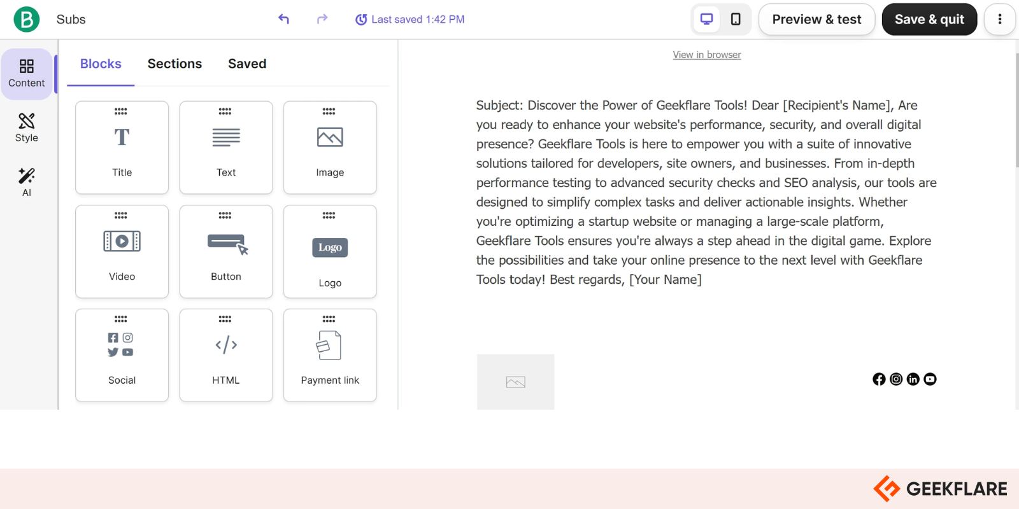1019x509 pixels.
Task: Open the Style sidebar panel
Action: 27,128
